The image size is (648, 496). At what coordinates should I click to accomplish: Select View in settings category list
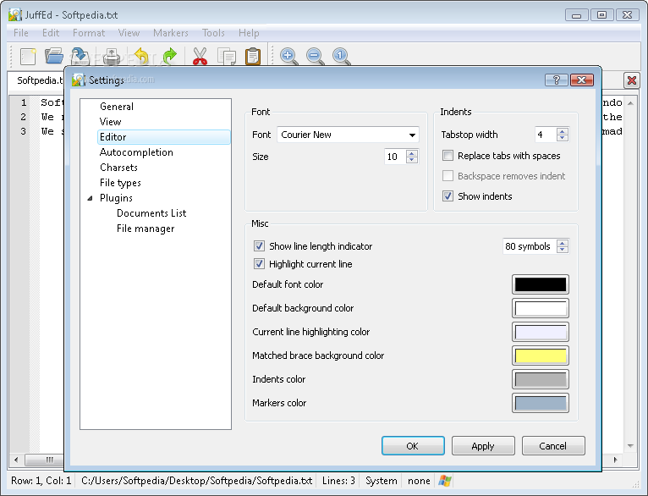(x=110, y=122)
